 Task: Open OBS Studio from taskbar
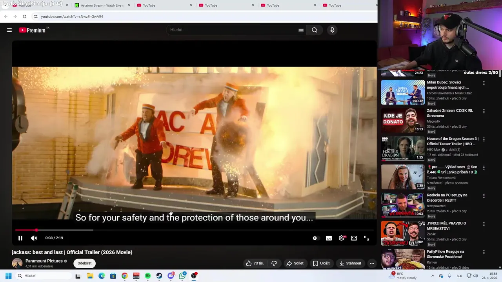click(x=194, y=276)
